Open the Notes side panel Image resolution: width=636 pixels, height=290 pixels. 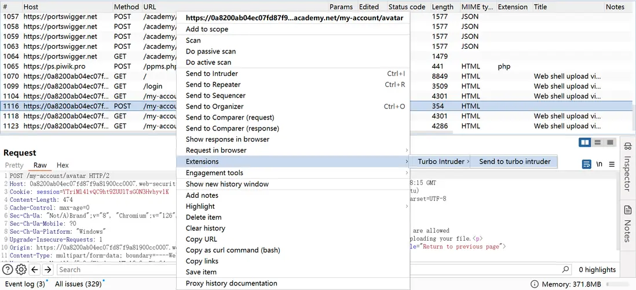tap(627, 223)
